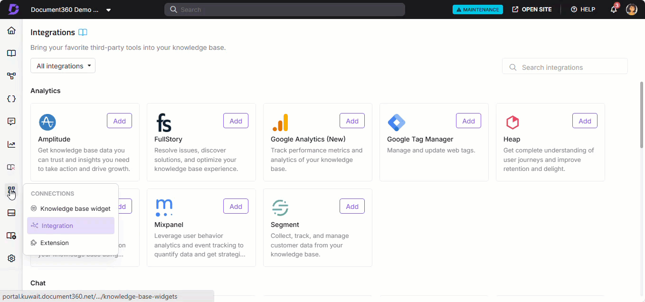The image size is (645, 302).
Task: Expand the All integrations dropdown
Action: point(63,66)
